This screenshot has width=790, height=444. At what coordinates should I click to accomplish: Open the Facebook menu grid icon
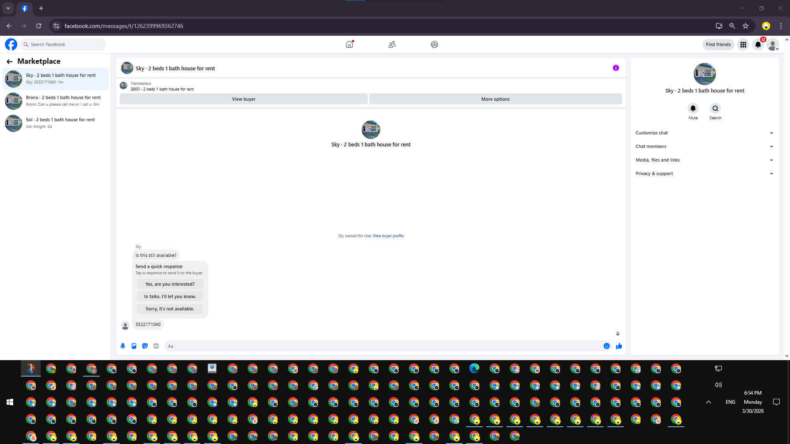pyautogui.click(x=743, y=44)
